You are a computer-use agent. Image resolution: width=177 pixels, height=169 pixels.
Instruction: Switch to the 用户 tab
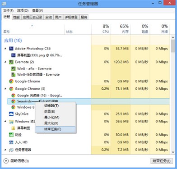tap(58, 17)
